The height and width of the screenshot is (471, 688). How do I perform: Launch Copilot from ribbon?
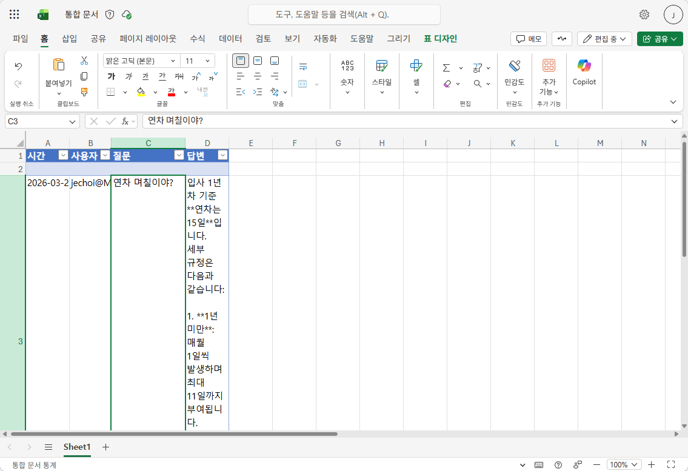584,72
